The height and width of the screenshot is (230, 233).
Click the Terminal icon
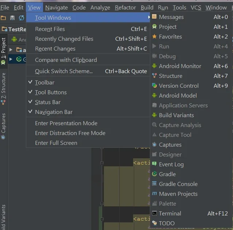(x=154, y=213)
